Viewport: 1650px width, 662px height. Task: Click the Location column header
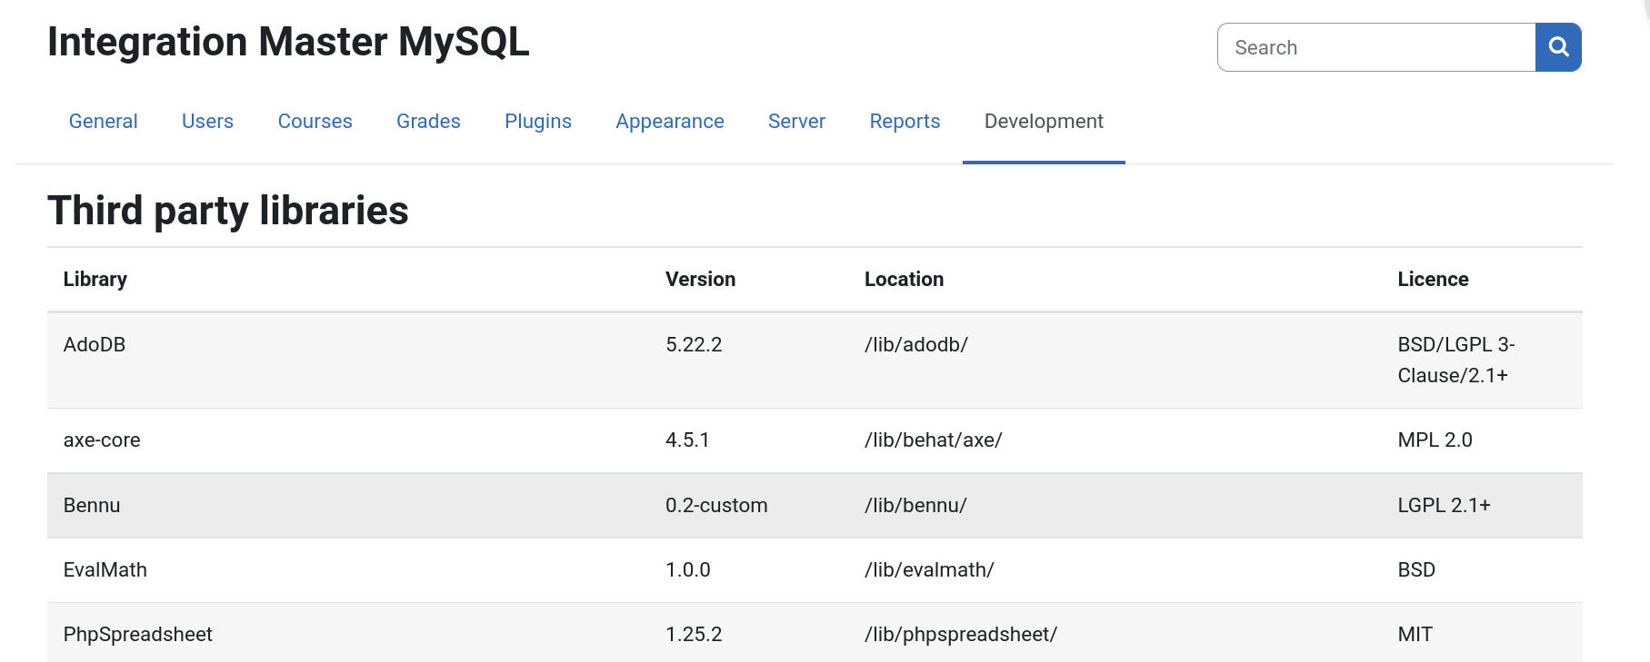pyautogui.click(x=904, y=279)
